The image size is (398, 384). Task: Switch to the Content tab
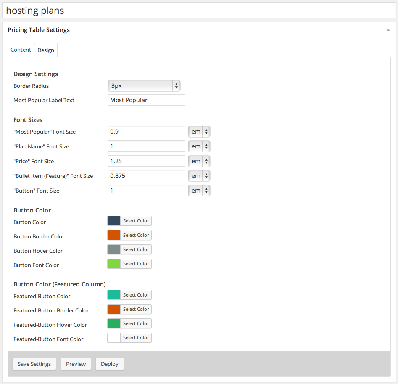point(21,50)
